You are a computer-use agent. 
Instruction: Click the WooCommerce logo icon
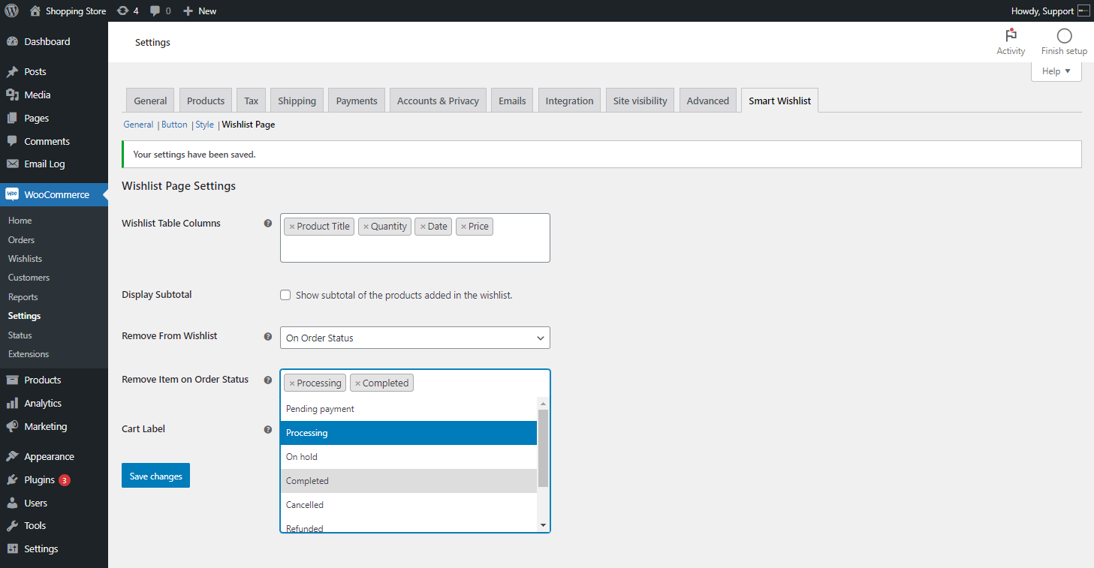click(x=12, y=194)
